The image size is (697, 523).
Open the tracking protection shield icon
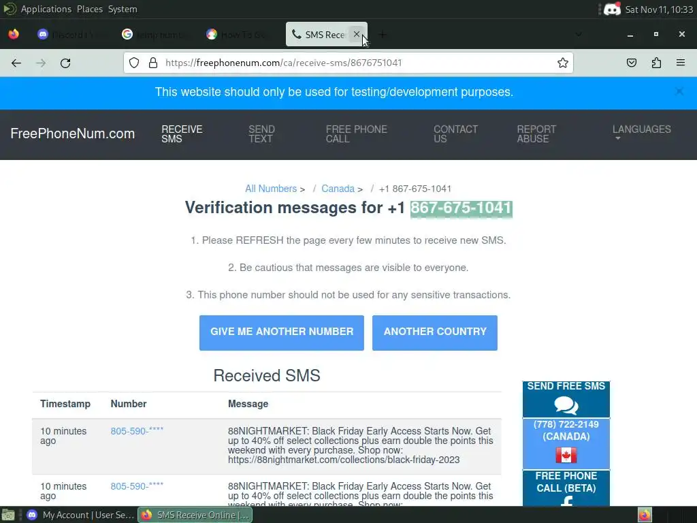(134, 63)
